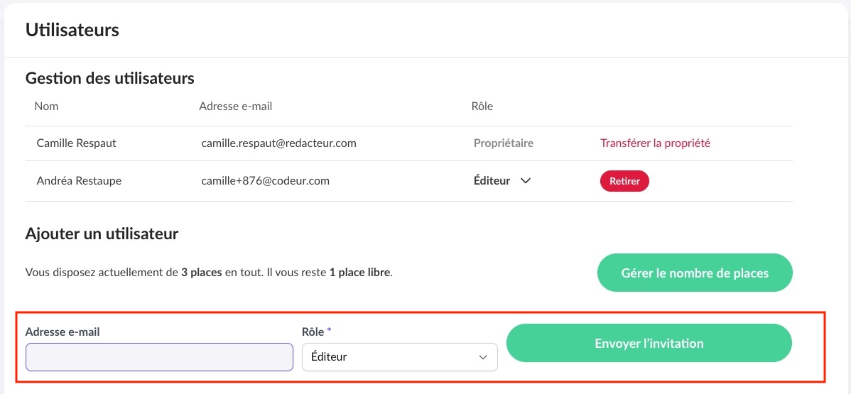Click the Gestion des utilisateurs heading
851x394 pixels.
pos(109,78)
